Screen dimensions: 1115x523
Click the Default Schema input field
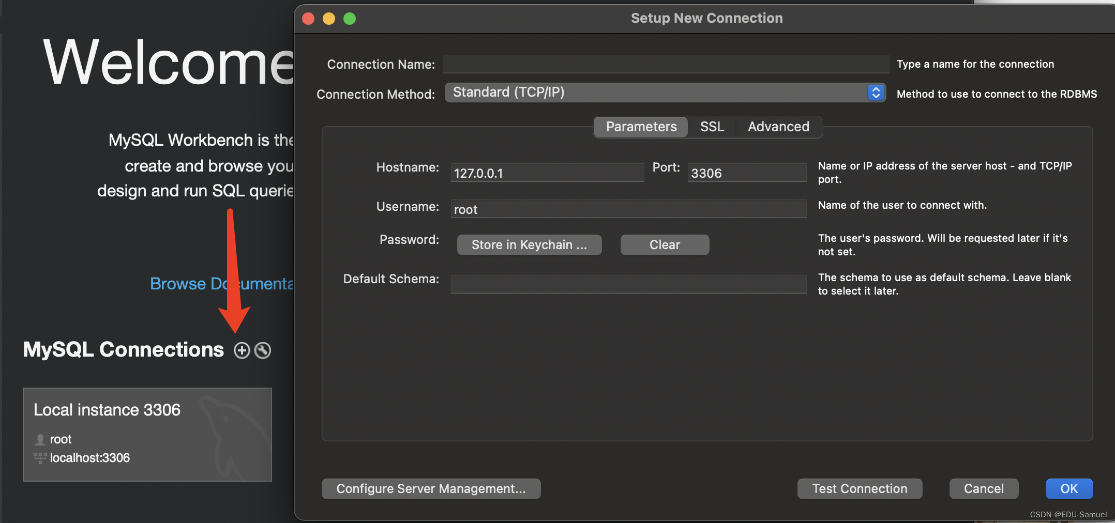[x=628, y=284]
